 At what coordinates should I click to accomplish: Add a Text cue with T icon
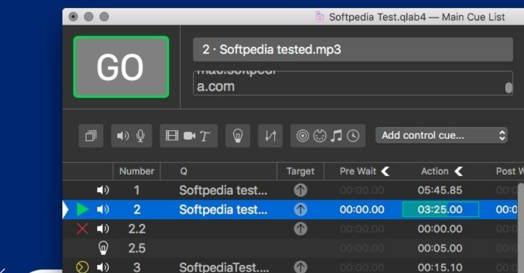click(x=205, y=136)
